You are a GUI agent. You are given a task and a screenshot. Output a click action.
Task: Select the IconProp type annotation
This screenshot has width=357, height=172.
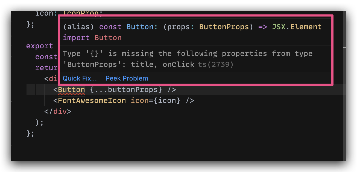[82, 13]
